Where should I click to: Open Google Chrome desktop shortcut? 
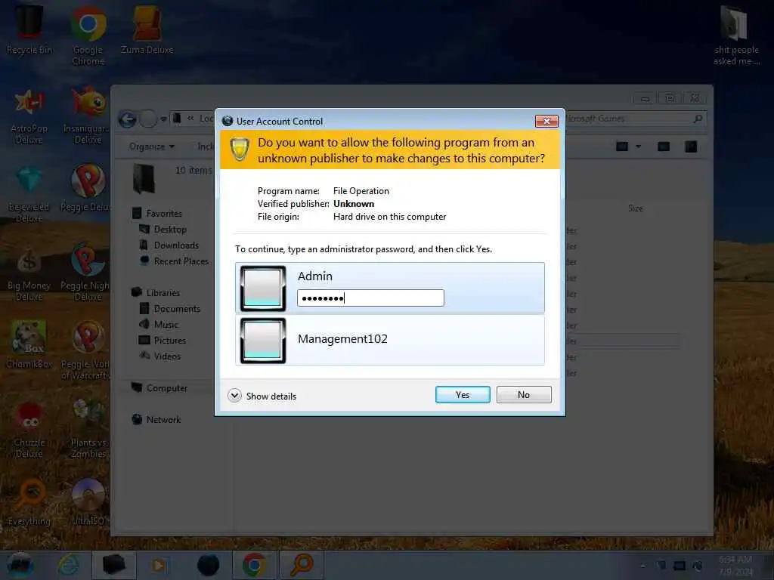(x=88, y=35)
